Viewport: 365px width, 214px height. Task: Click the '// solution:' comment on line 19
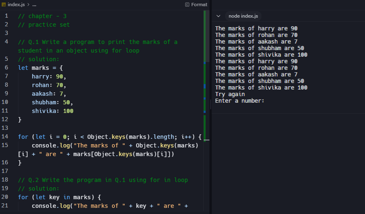tap(39, 189)
